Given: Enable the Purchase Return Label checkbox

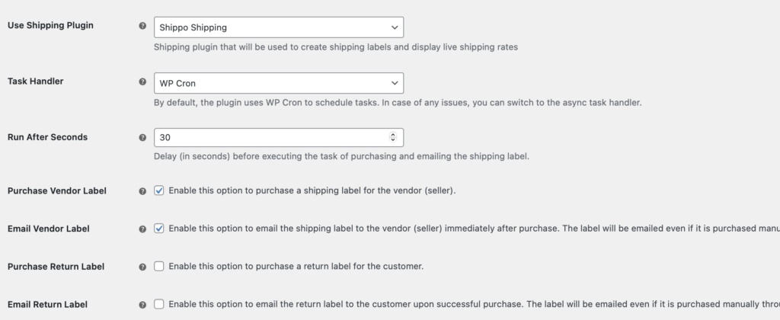Looking at the screenshot, I should (159, 266).
